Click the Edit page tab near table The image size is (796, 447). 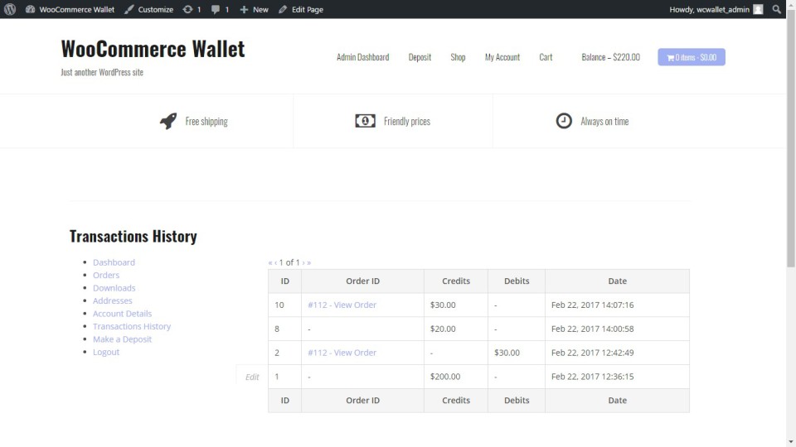(252, 377)
